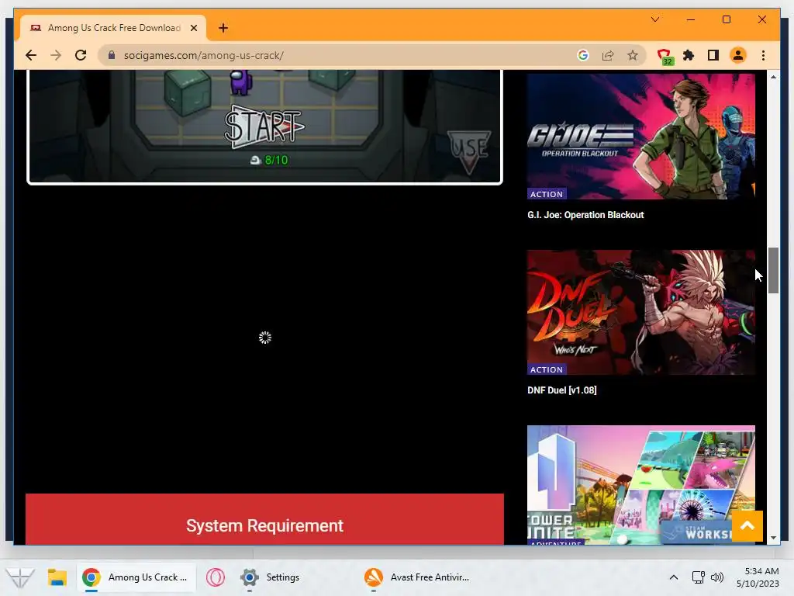Open the Chrome profile avatar
Screen dimensions: 794x596
point(738,55)
